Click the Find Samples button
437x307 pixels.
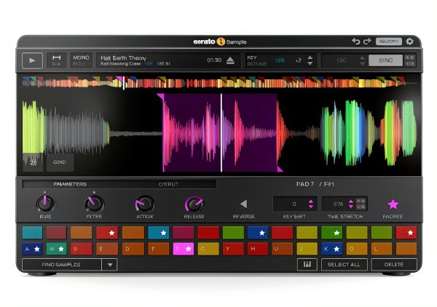coord(62,265)
